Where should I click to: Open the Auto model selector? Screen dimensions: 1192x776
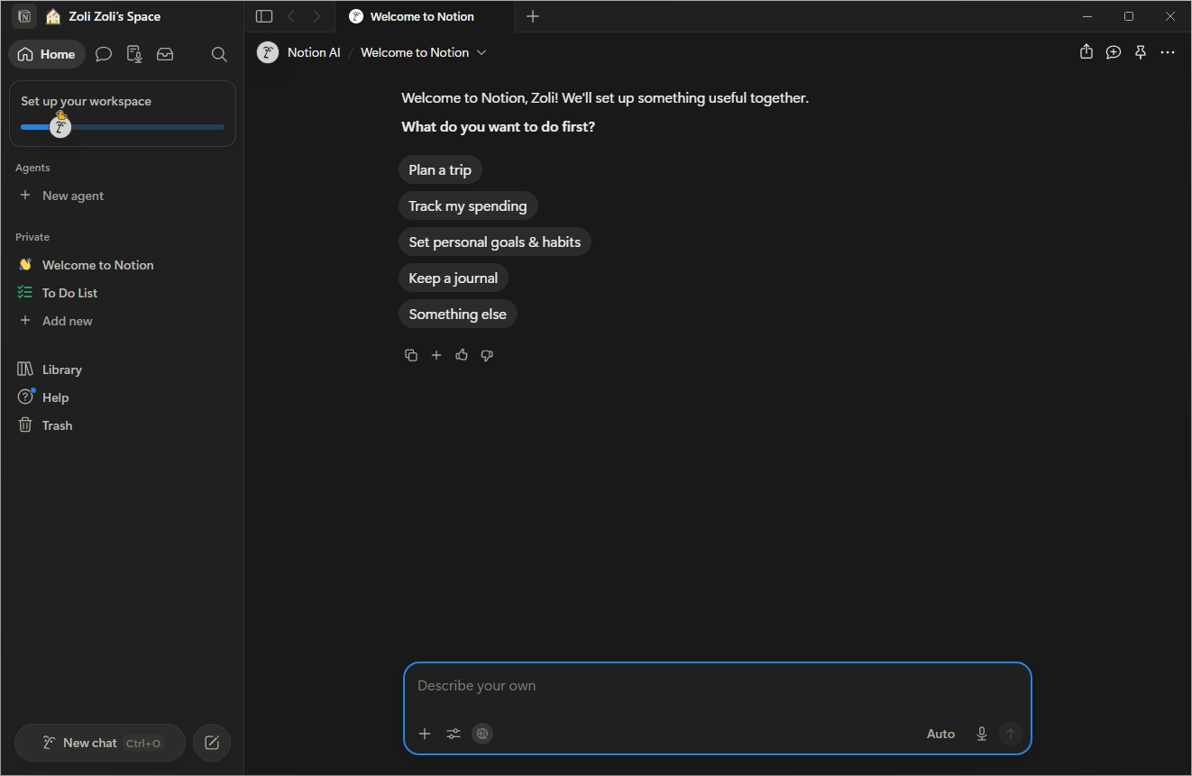pyautogui.click(x=940, y=734)
